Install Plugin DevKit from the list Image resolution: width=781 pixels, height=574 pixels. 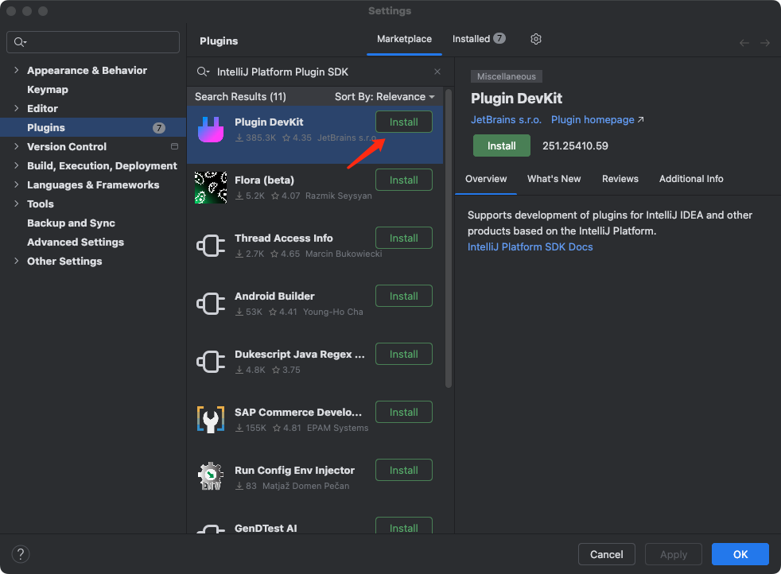coord(403,122)
